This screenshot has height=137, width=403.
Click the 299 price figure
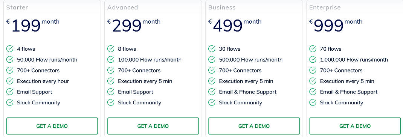click(127, 26)
